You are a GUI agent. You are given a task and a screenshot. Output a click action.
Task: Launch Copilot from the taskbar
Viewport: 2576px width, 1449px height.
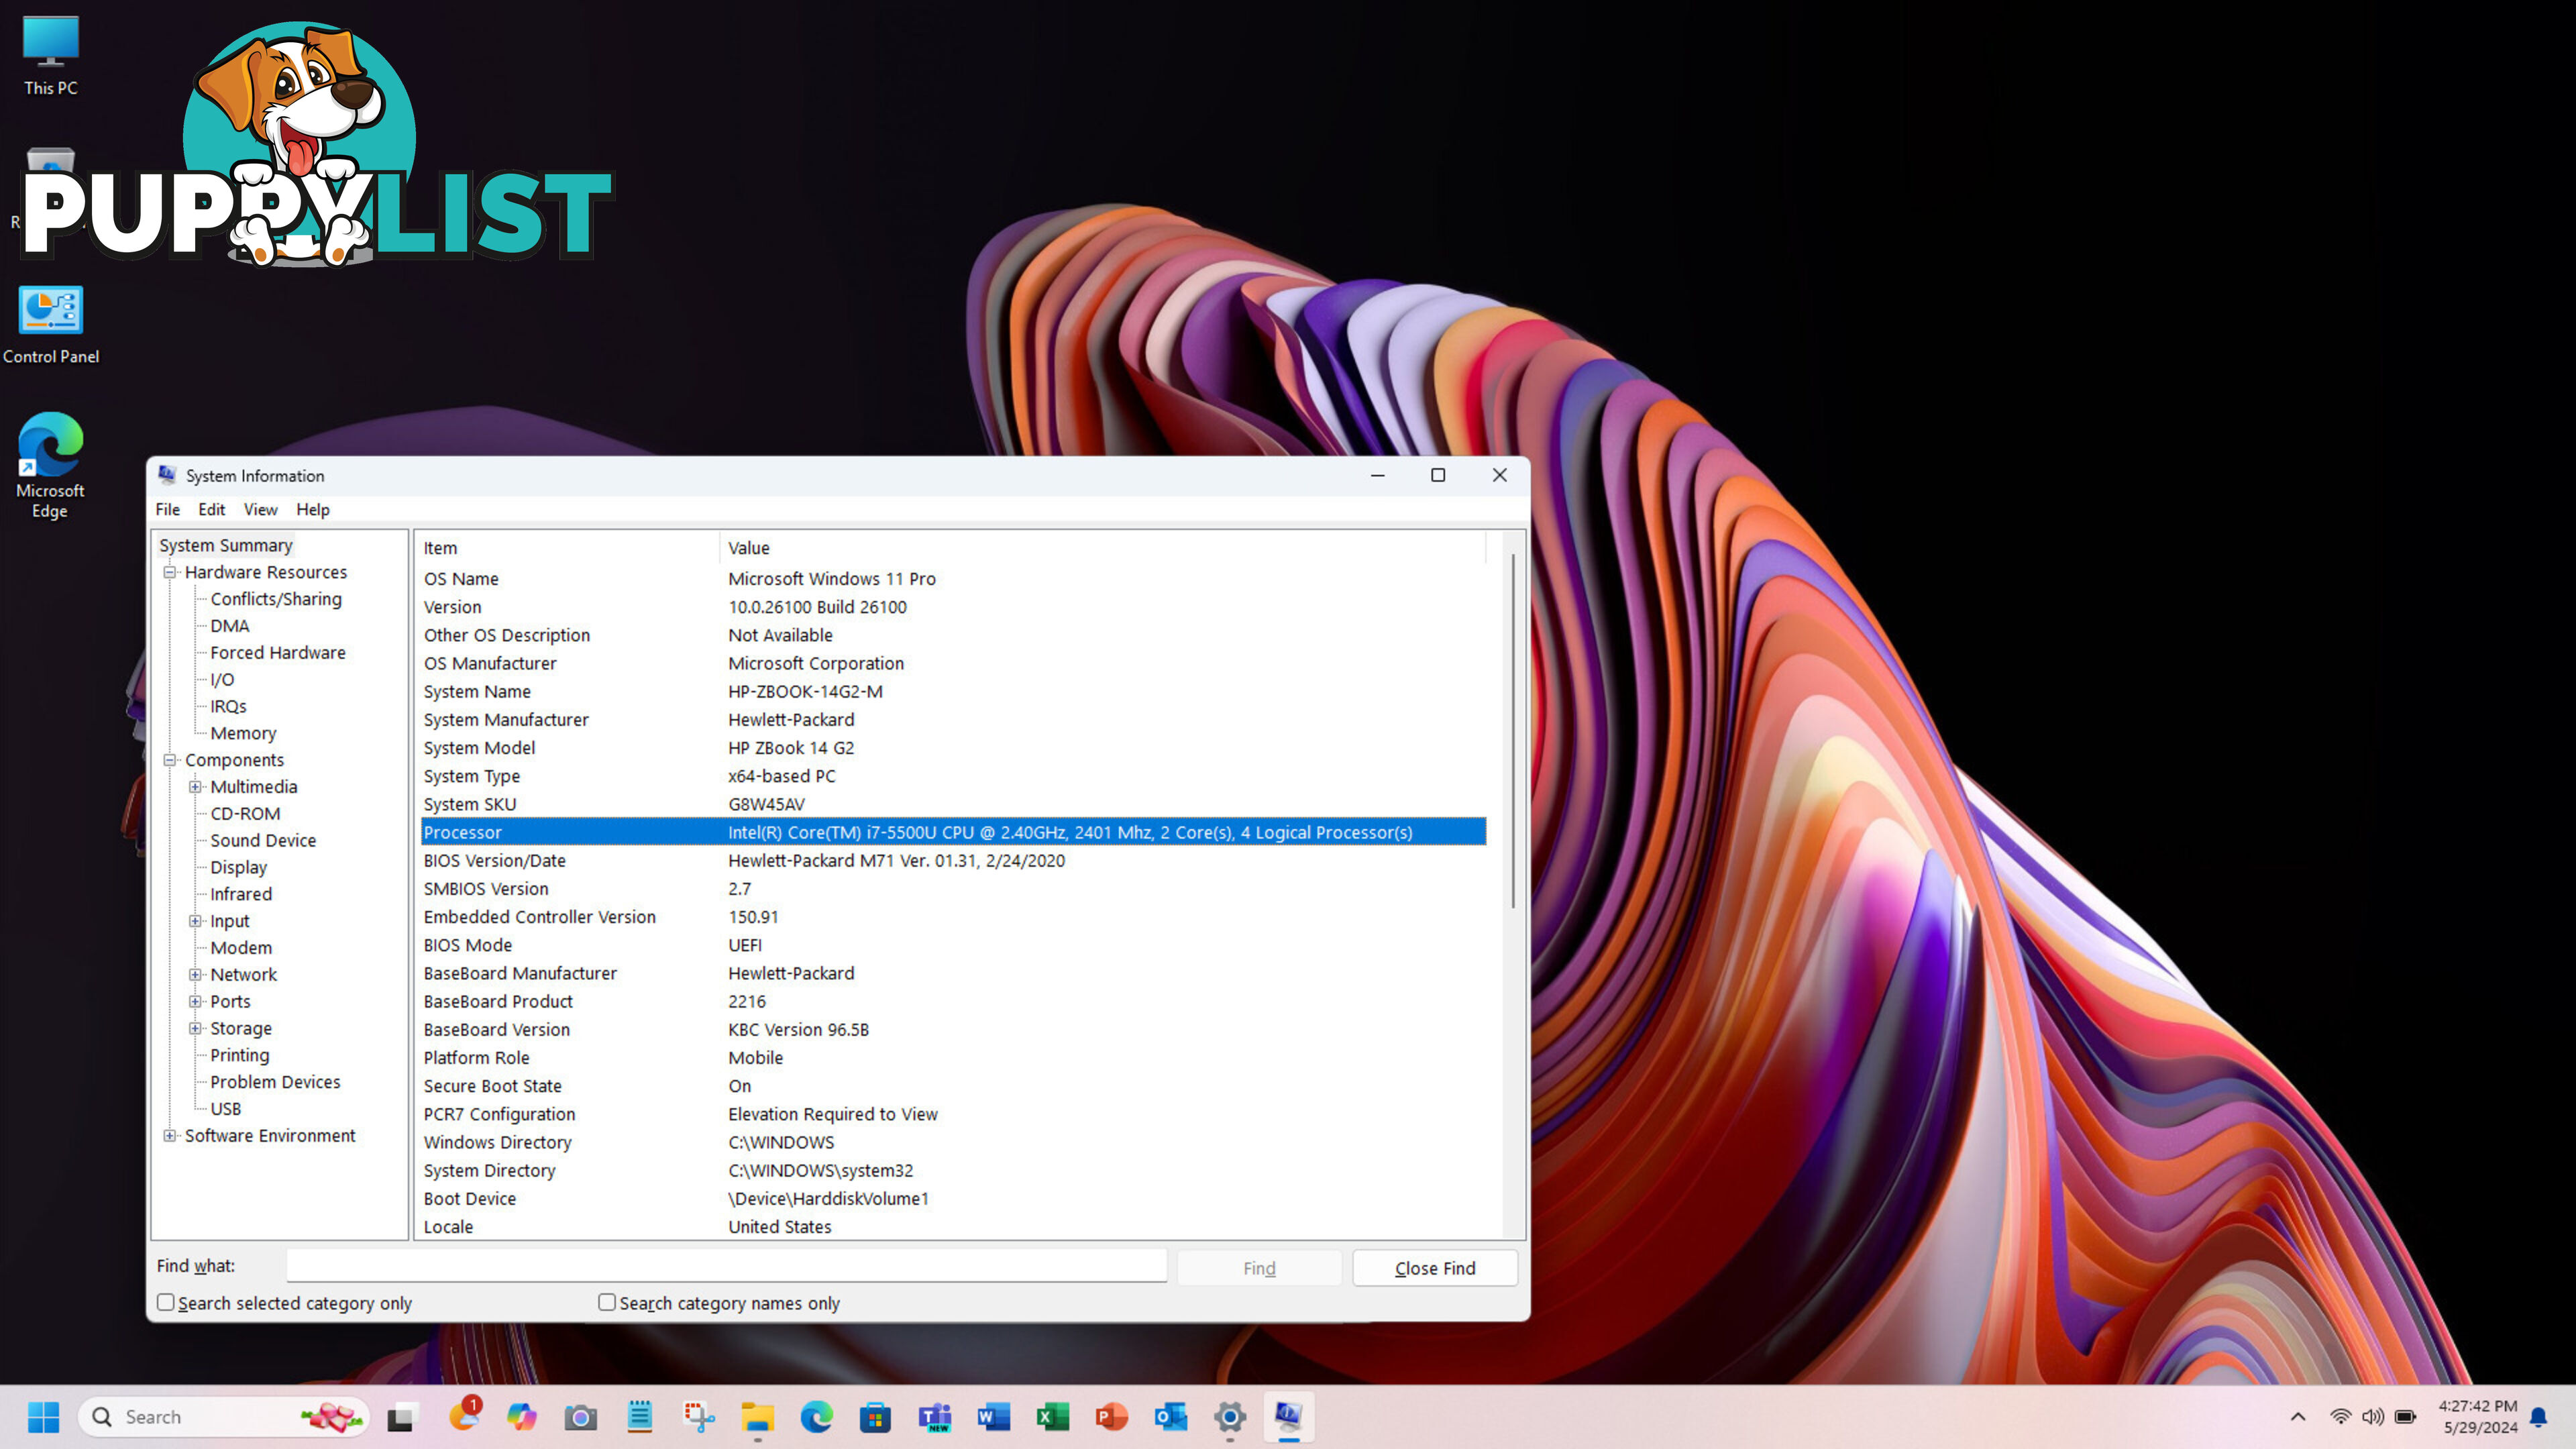521,1417
